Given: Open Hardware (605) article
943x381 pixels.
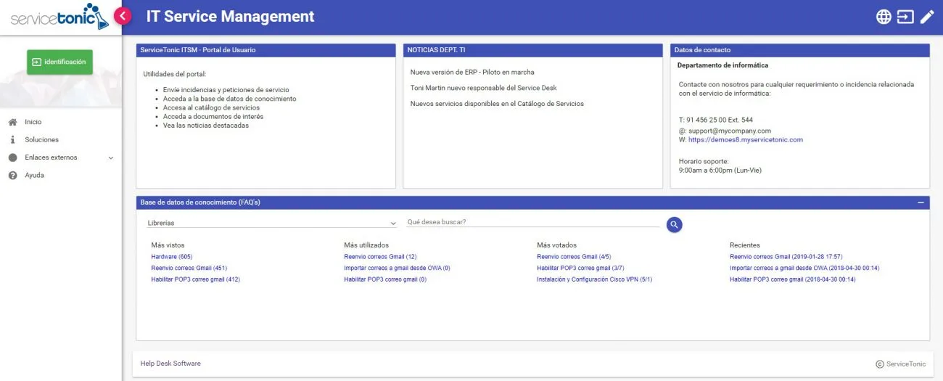Looking at the screenshot, I should click(172, 257).
